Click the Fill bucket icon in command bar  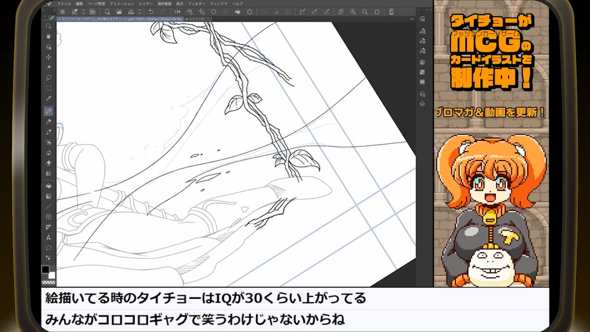[x=237, y=12]
